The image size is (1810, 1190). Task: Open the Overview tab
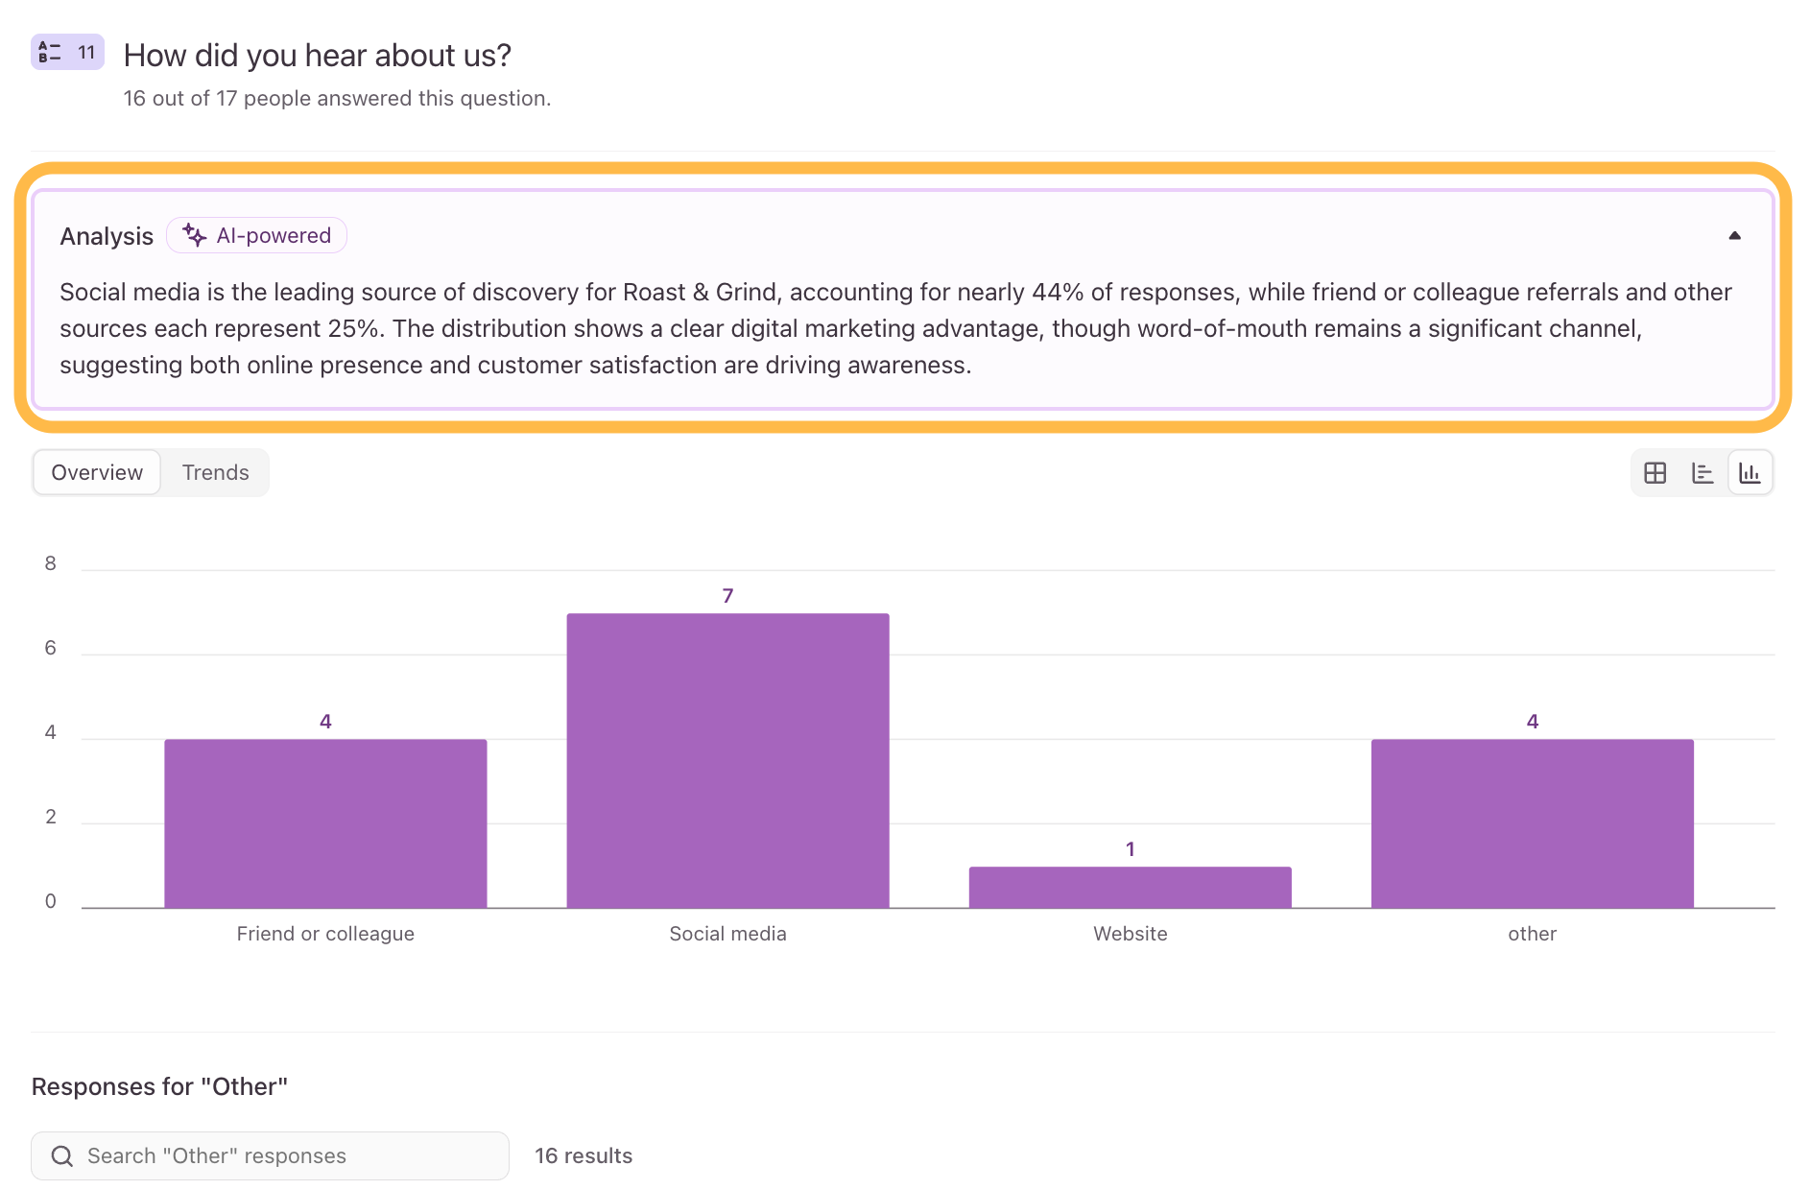(x=97, y=473)
